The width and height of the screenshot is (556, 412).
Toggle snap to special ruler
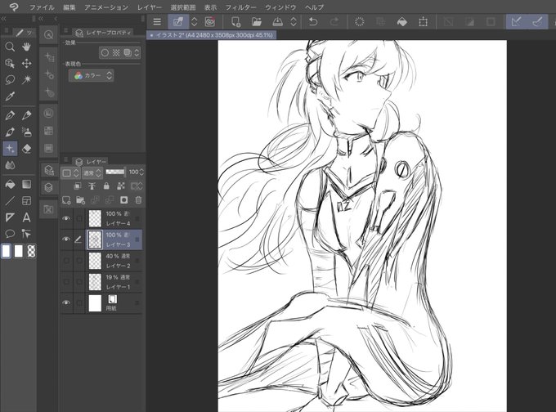[x=537, y=22]
